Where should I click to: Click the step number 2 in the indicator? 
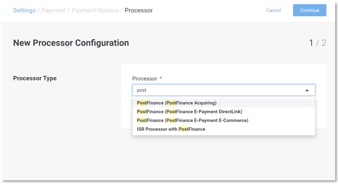point(324,43)
